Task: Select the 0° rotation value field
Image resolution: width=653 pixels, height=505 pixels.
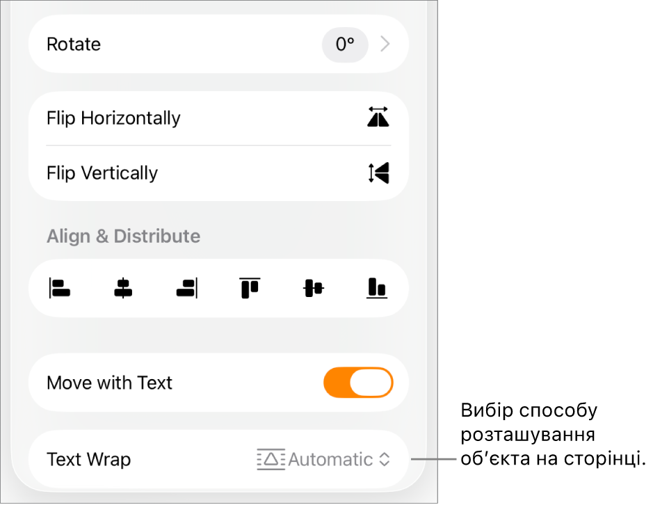Action: (x=345, y=45)
